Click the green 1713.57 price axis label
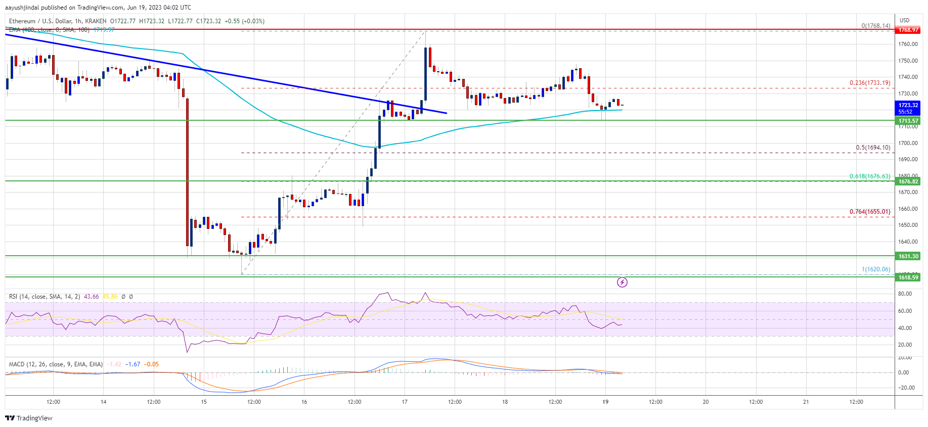The width and height of the screenshot is (928, 427). click(x=908, y=121)
